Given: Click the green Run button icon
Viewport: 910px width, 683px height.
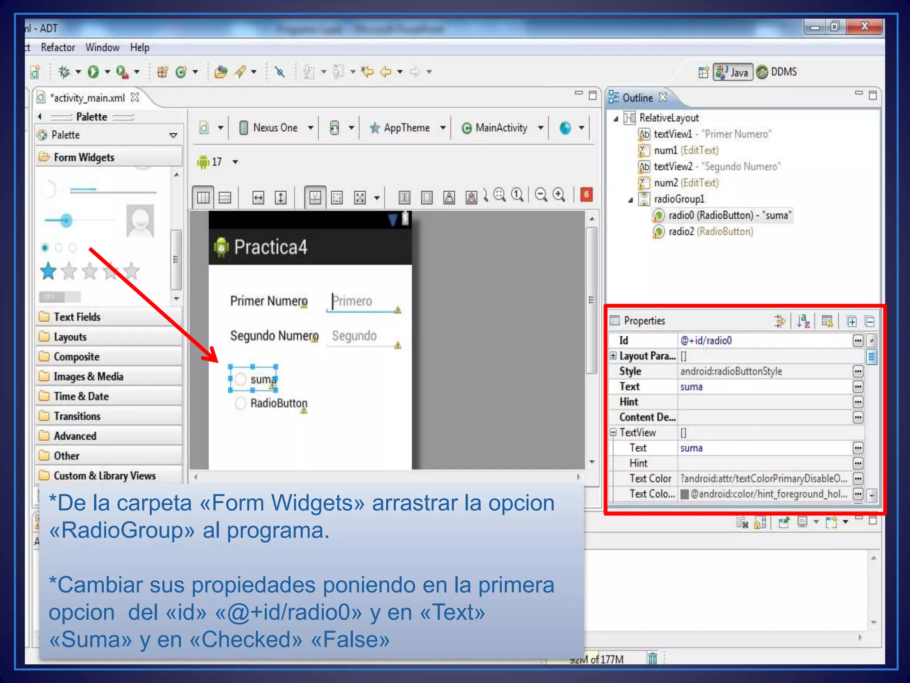Looking at the screenshot, I should [93, 72].
